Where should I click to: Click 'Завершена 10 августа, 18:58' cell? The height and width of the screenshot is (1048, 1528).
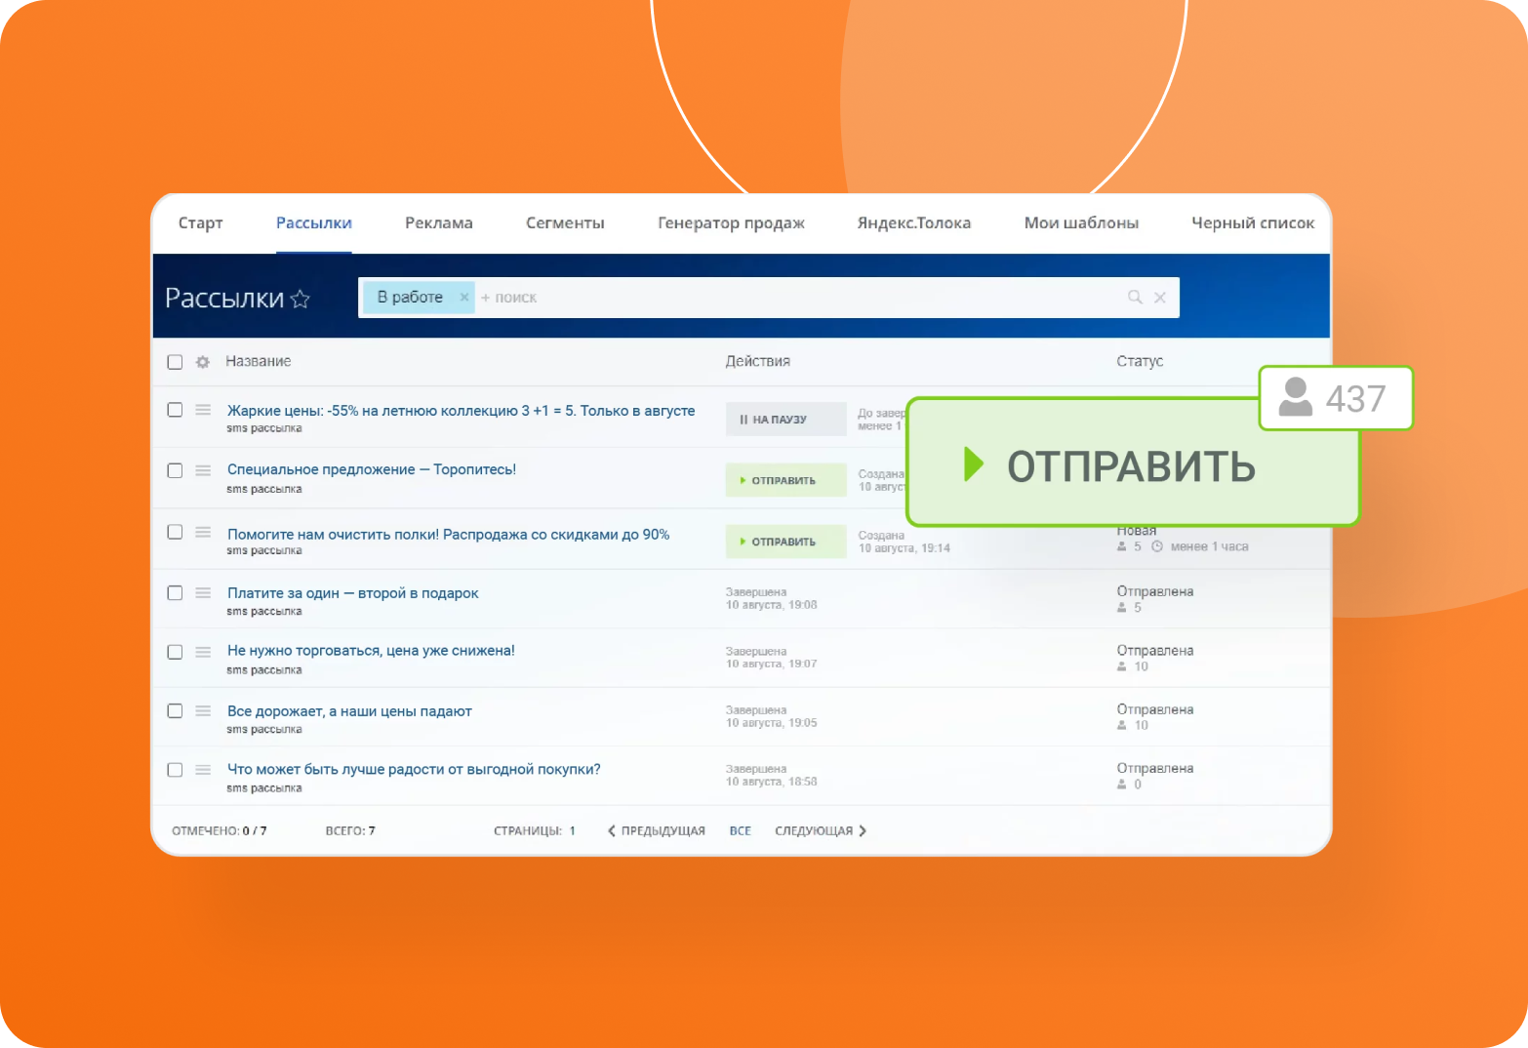[771, 776]
